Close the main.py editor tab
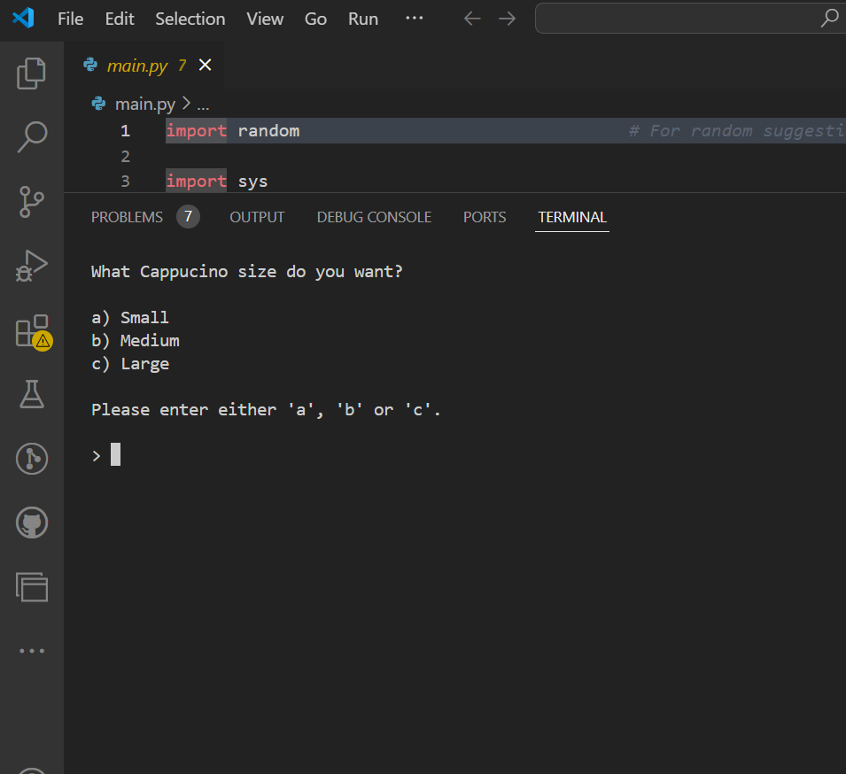Screen dimensions: 846x774 205,66
